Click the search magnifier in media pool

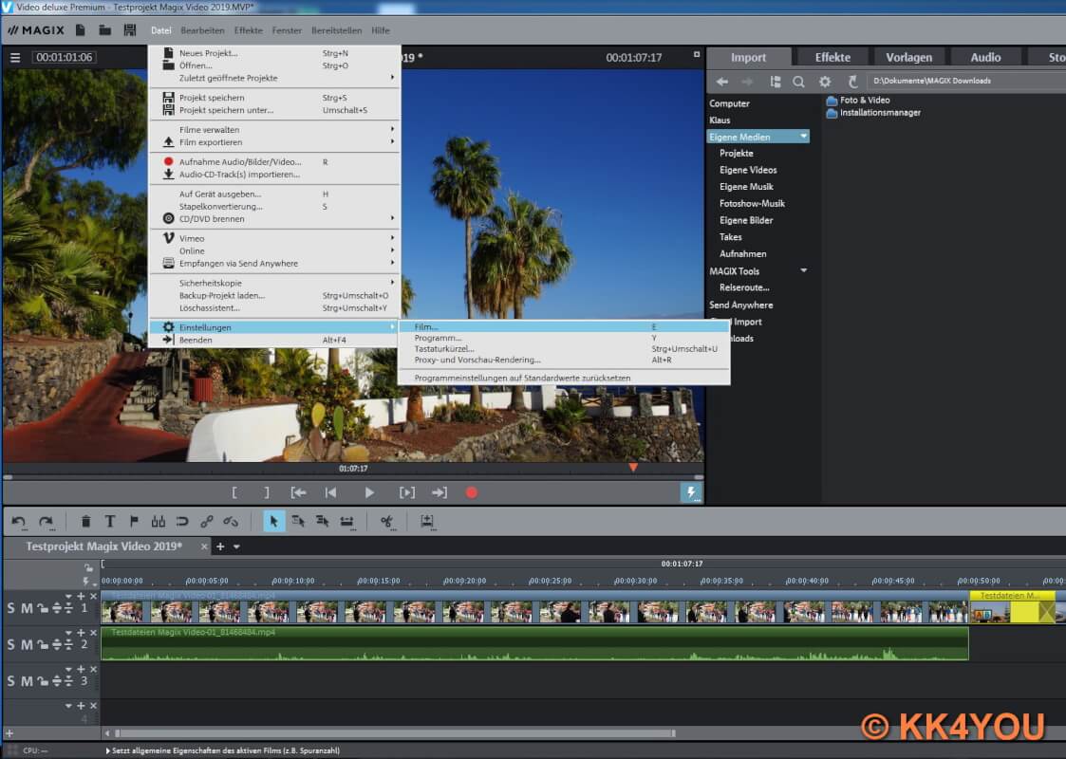pos(798,82)
